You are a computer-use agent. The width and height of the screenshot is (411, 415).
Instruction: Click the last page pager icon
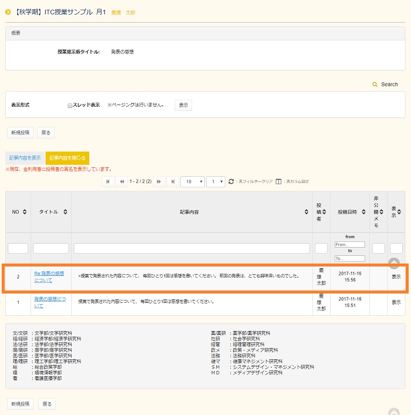173,182
